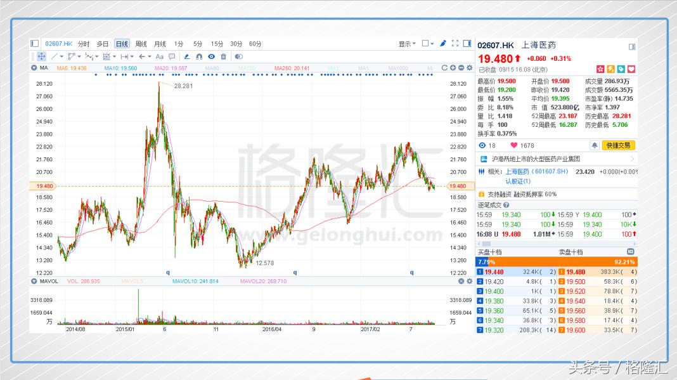Select the wave pattern drawing tool
The width and height of the screenshot is (677, 380).
[x=89, y=56]
